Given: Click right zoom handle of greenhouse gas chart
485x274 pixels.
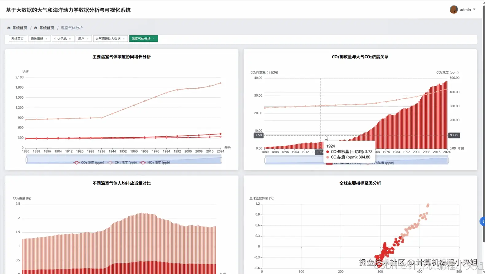Looking at the screenshot, I should 221,160.
